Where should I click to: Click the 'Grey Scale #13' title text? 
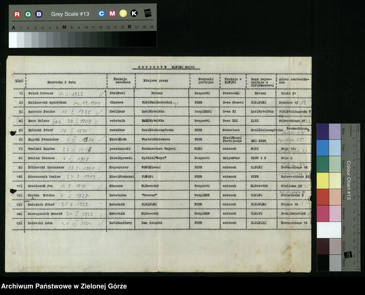(x=69, y=14)
